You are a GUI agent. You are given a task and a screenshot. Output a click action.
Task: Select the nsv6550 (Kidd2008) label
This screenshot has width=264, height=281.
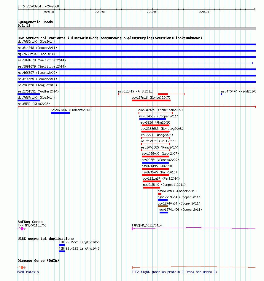point(34,104)
